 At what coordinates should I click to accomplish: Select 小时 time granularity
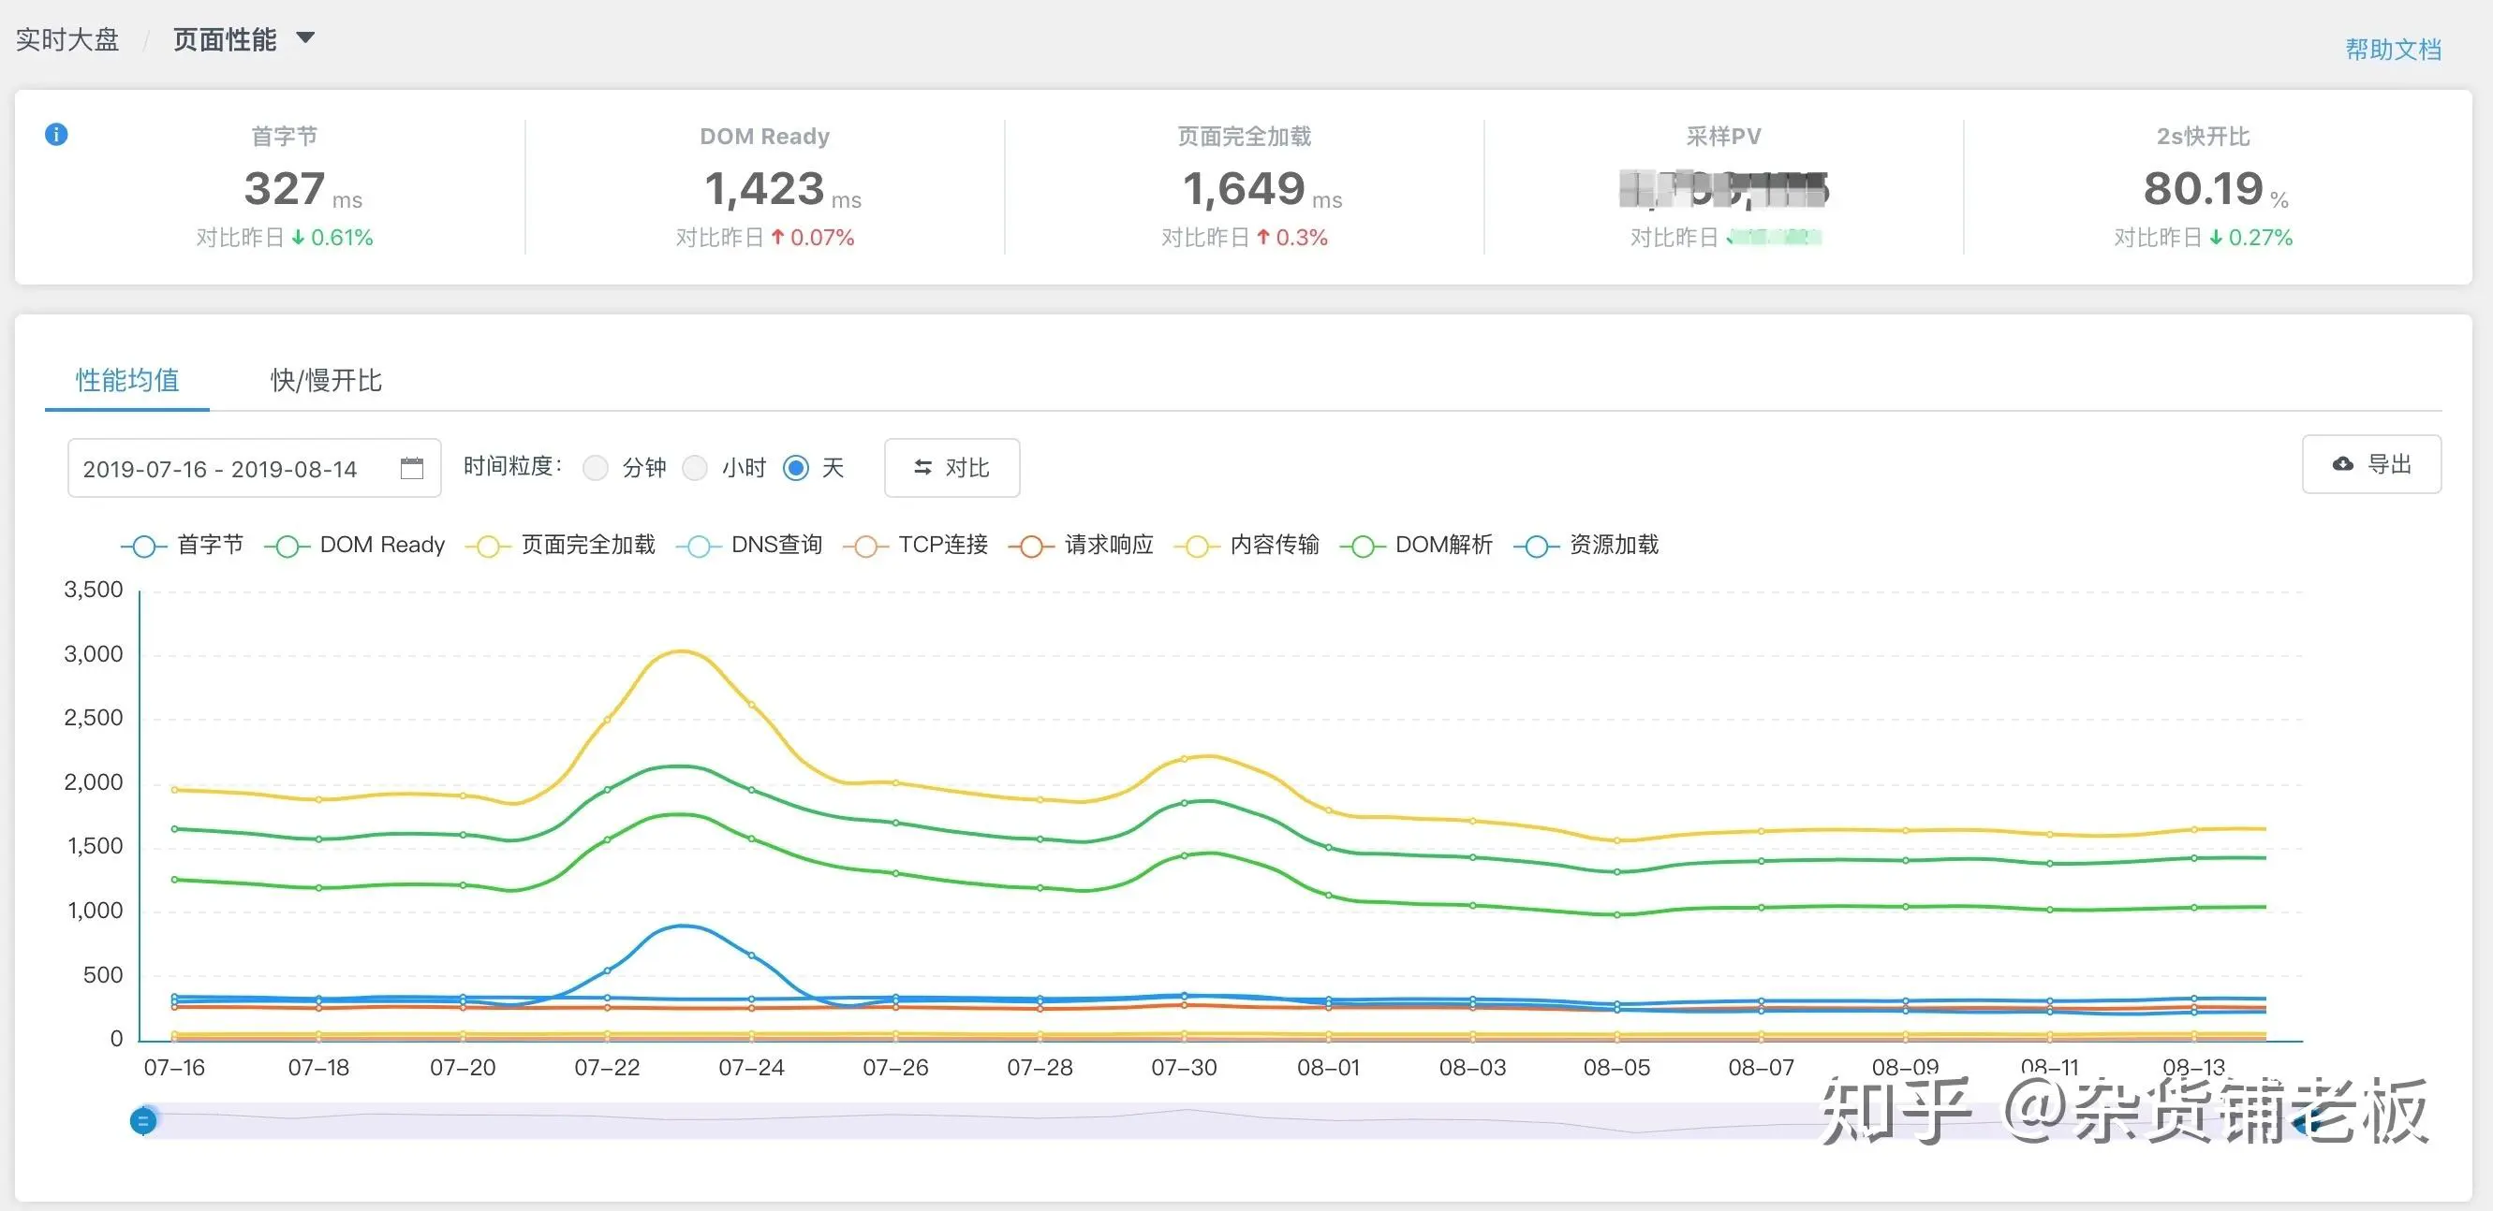695,468
